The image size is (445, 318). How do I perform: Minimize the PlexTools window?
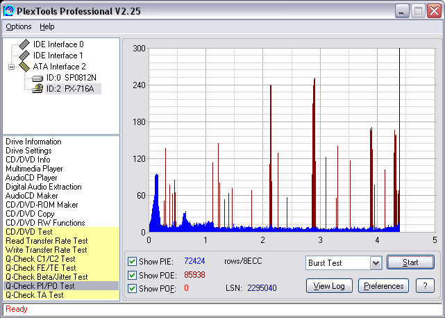402,11
